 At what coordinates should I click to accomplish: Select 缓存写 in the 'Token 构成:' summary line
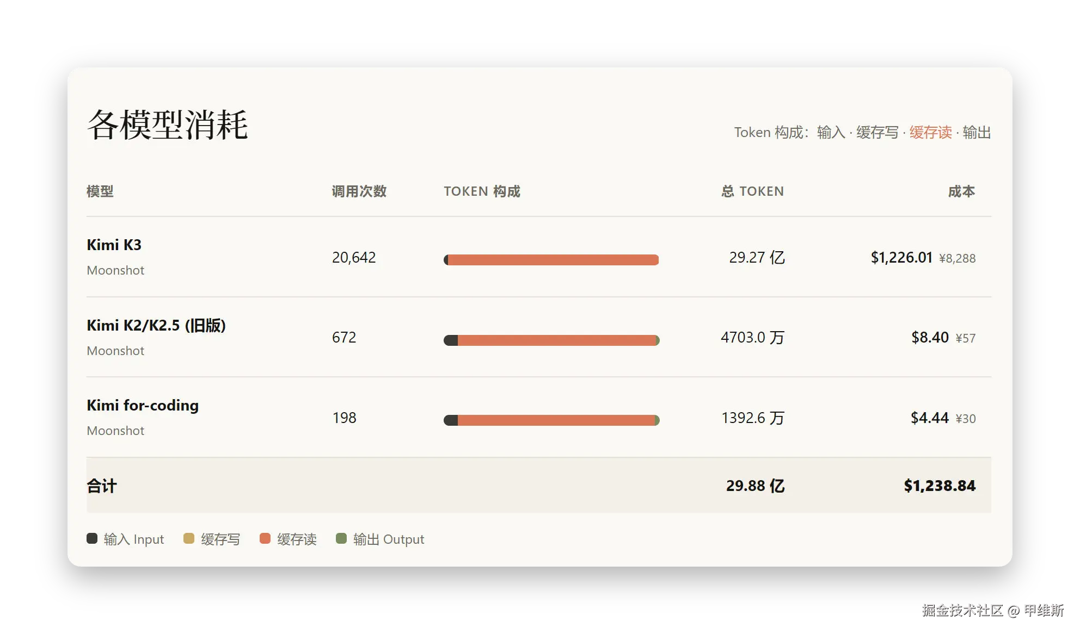[877, 132]
